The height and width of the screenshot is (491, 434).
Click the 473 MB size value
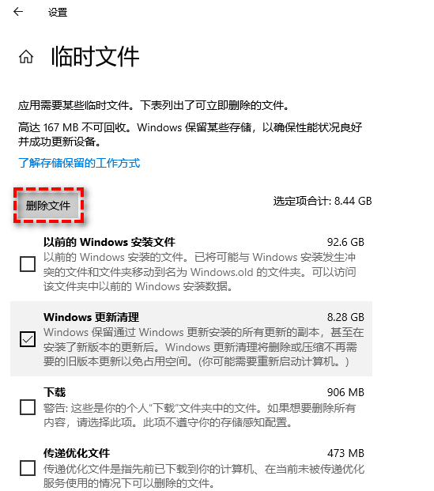pyautogui.click(x=345, y=453)
